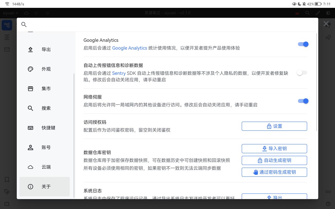This screenshot has height=209, width=335.
Task: Click the moon do-not-disturb status icon
Action: (299, 4)
